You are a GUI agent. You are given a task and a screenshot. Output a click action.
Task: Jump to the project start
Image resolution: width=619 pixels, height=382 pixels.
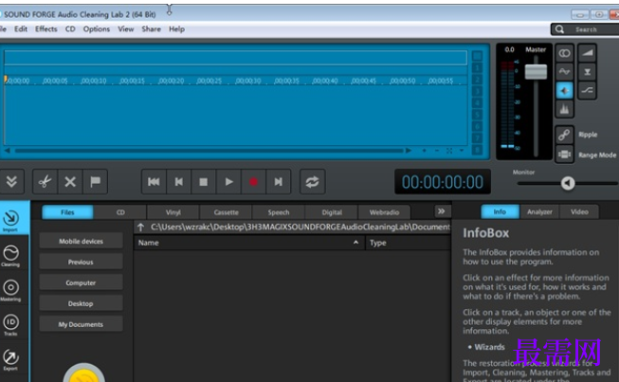click(154, 182)
